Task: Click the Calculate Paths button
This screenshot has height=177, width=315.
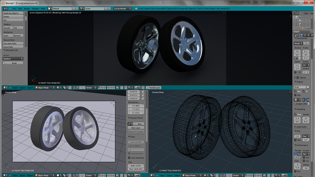Action: point(13,43)
